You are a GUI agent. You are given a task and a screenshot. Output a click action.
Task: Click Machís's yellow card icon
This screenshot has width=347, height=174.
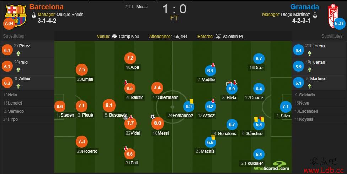(x=213, y=137)
